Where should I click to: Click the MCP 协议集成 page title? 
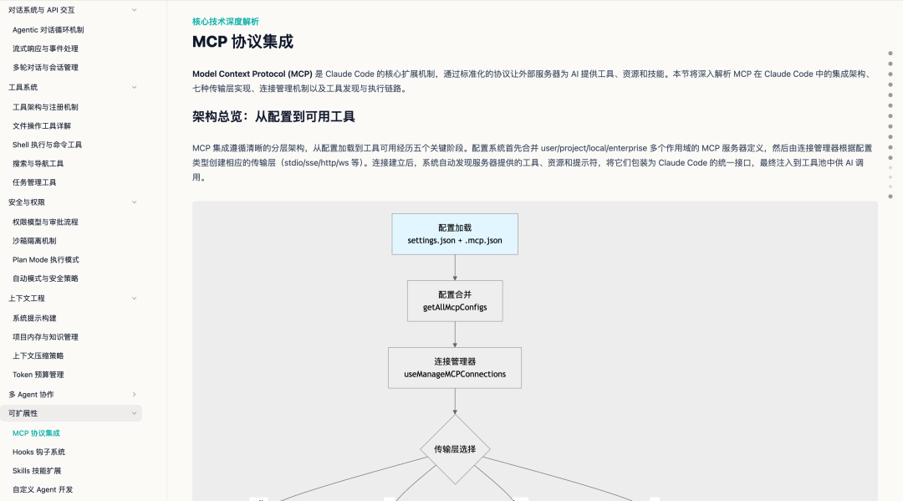[x=243, y=42]
